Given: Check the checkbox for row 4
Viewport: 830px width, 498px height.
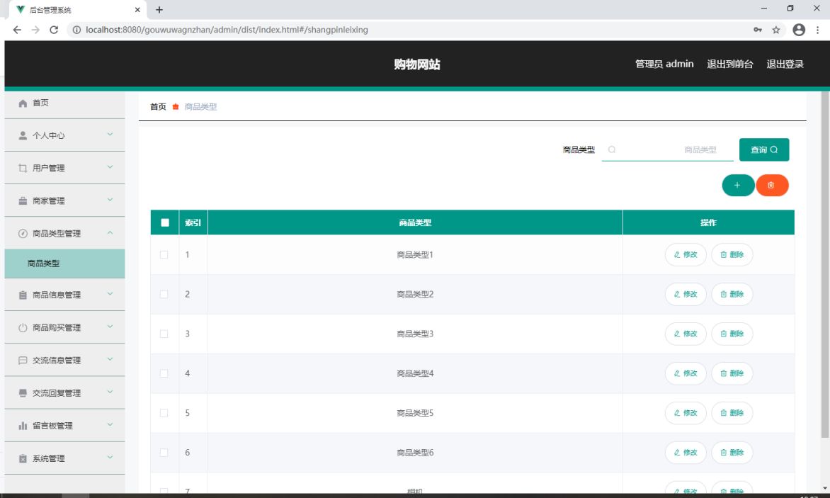Looking at the screenshot, I should tap(164, 373).
